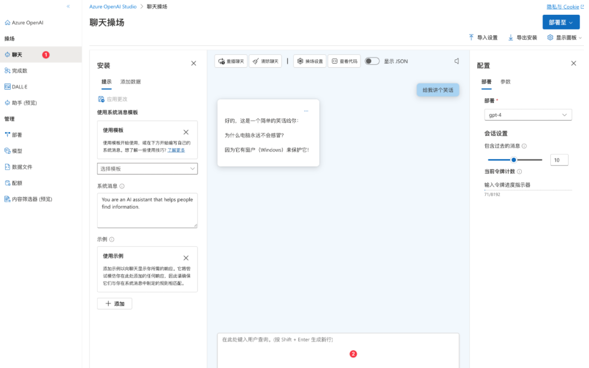Expand the gpt-4 deployment dropdown
589x368 pixels.
point(528,115)
